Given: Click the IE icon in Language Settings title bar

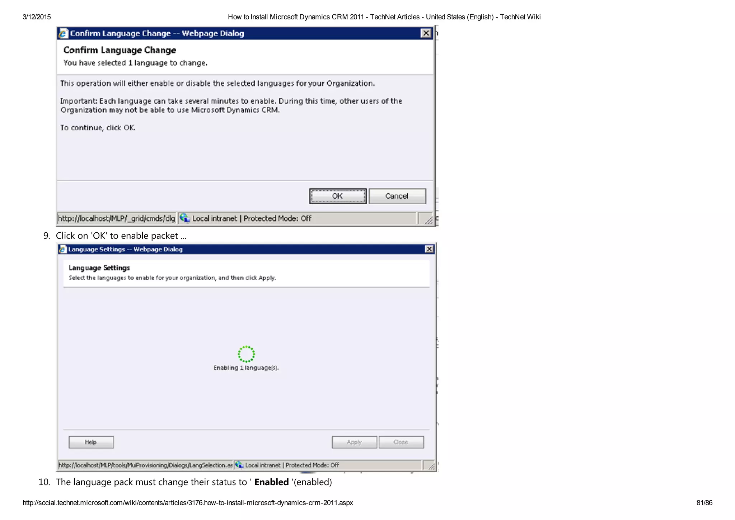Looking at the screenshot, I should click(x=63, y=249).
